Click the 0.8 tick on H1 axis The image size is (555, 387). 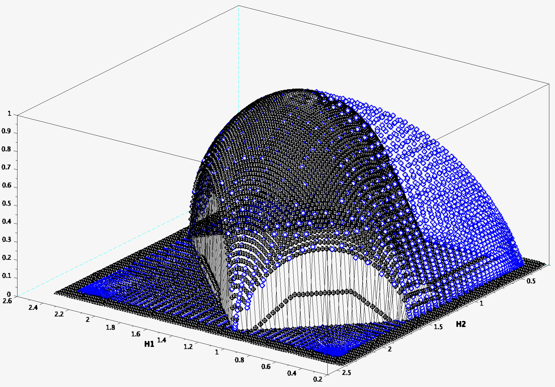[240, 360]
